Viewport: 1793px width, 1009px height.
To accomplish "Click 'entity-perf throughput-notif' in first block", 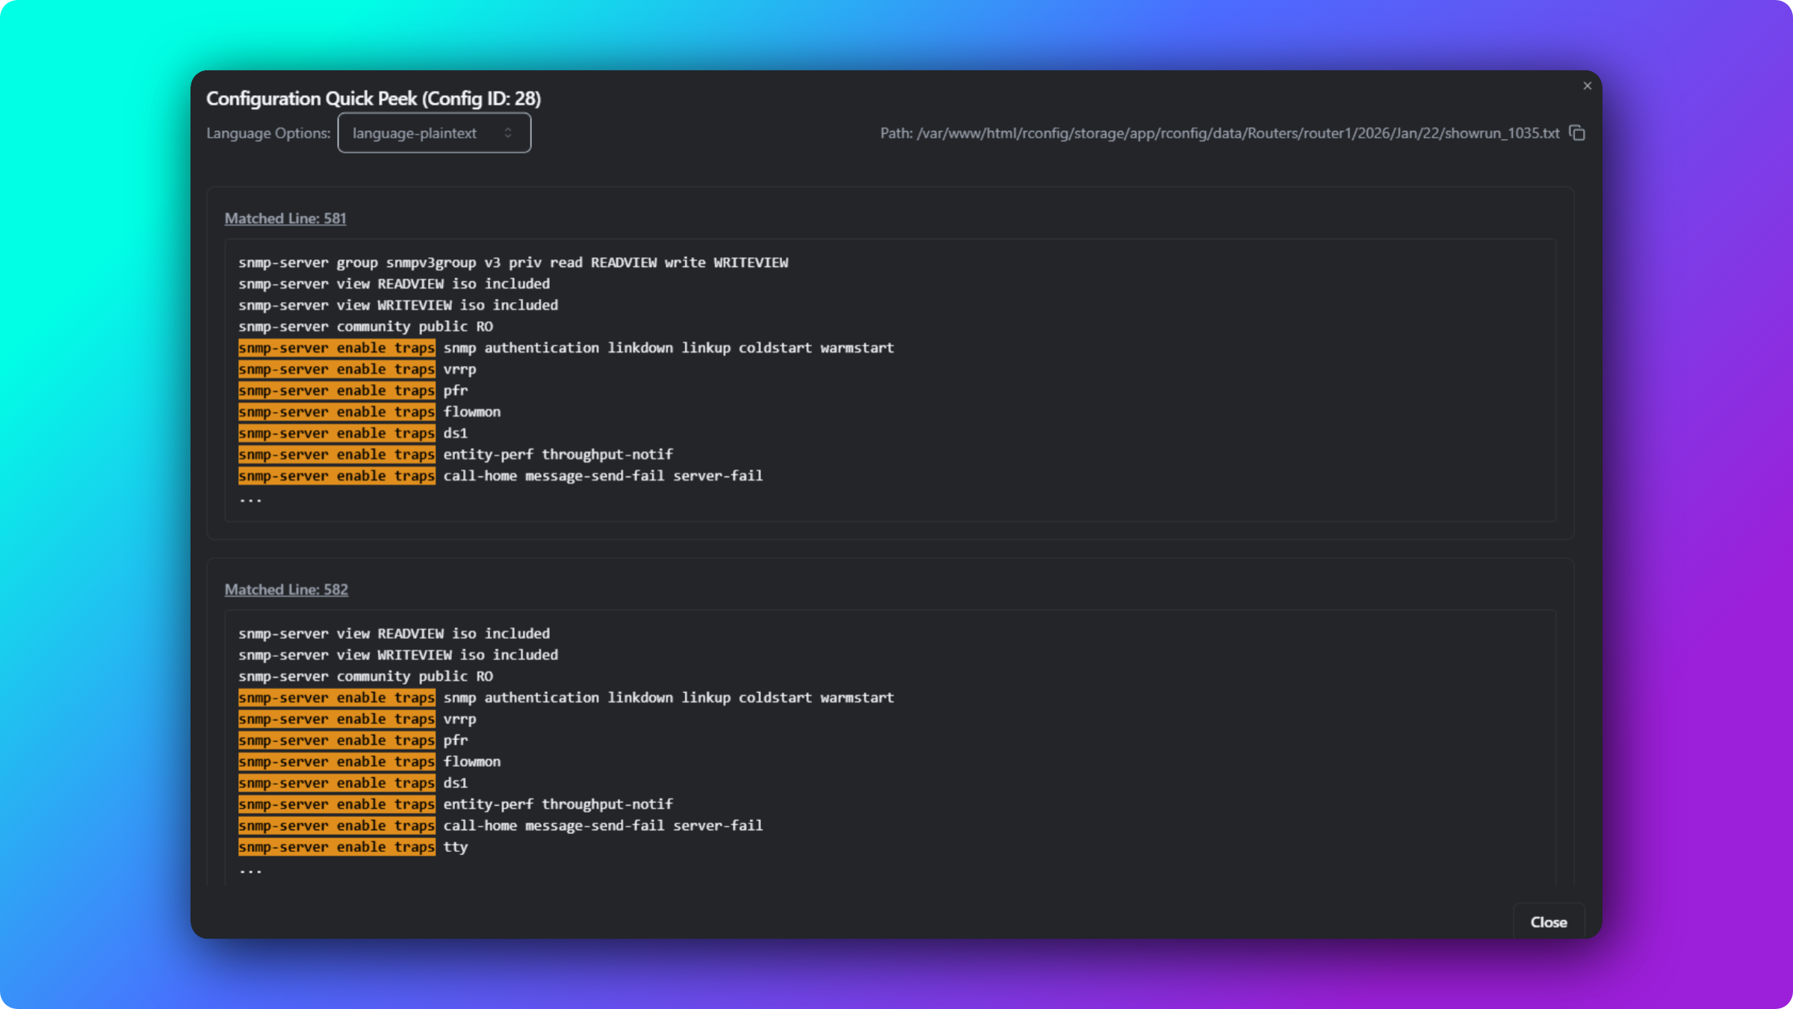I will [558, 454].
